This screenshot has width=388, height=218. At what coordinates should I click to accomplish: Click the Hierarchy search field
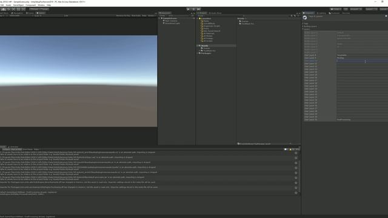coord(179,16)
